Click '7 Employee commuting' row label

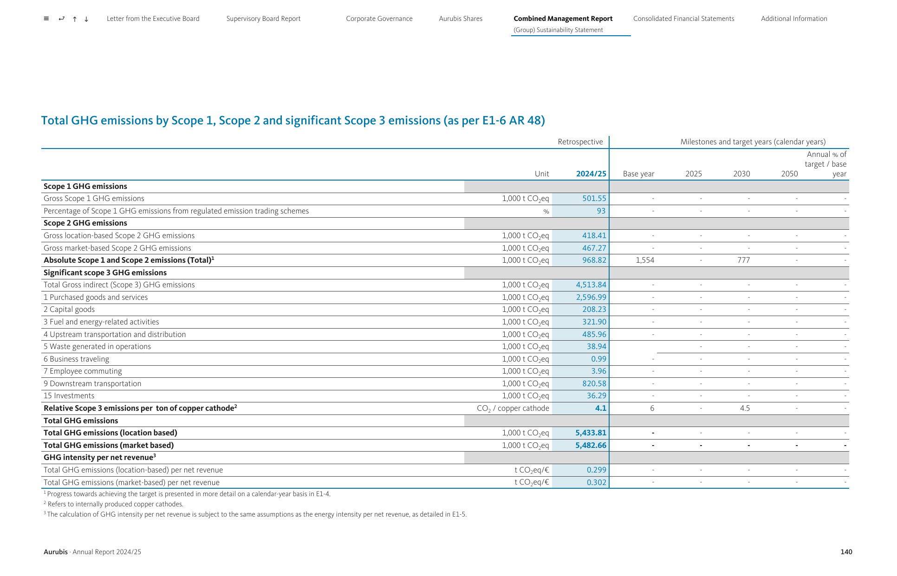pyautogui.click(x=83, y=371)
